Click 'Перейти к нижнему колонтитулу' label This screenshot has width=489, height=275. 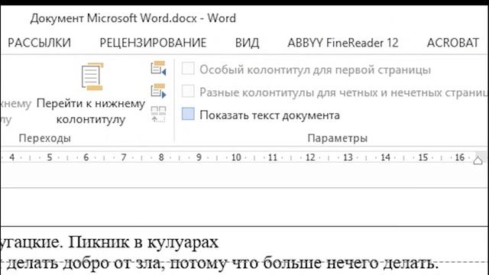pos(91,112)
